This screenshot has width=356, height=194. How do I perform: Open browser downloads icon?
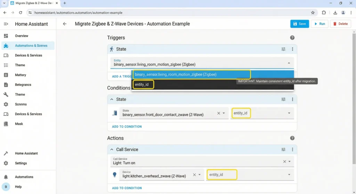click(x=335, y=13)
